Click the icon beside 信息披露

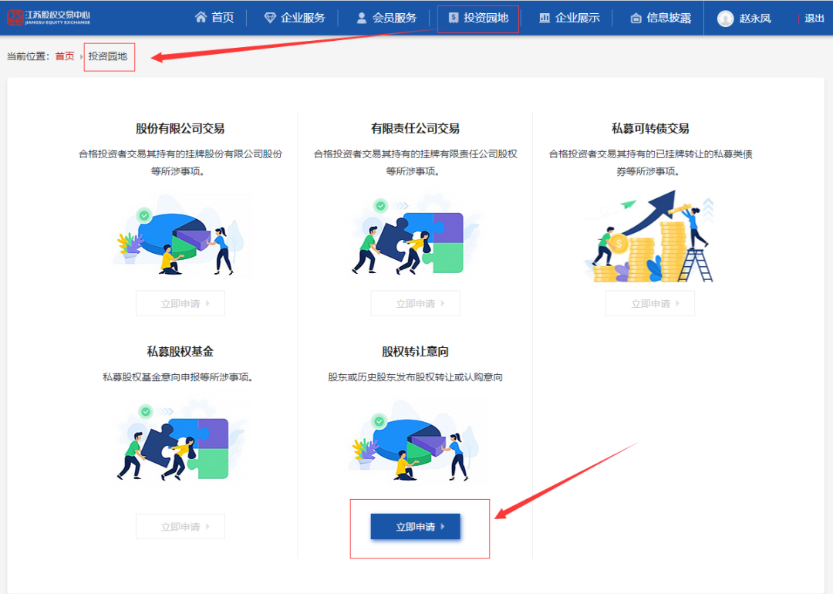[636, 18]
